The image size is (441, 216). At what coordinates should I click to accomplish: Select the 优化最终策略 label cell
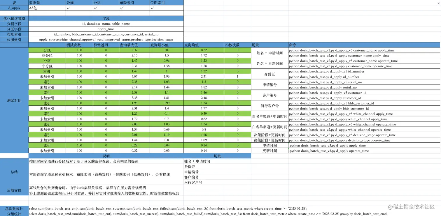(x=14, y=18)
